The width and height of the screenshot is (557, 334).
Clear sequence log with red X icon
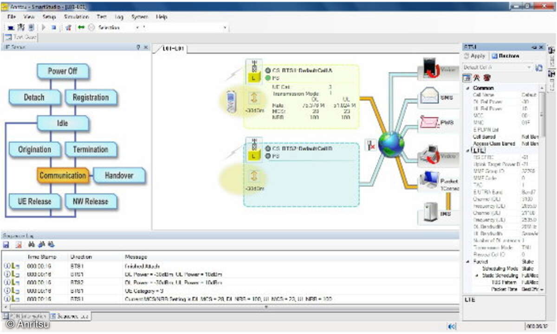(19, 244)
